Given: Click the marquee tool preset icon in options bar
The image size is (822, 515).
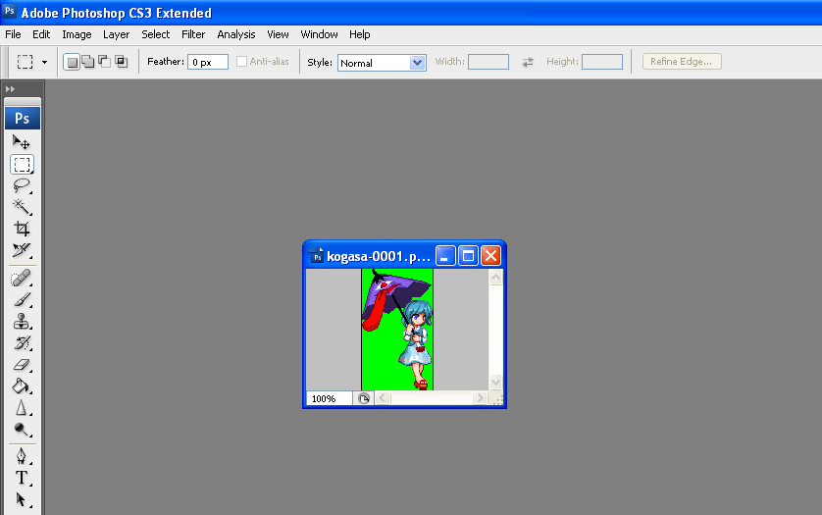Looking at the screenshot, I should (25, 62).
